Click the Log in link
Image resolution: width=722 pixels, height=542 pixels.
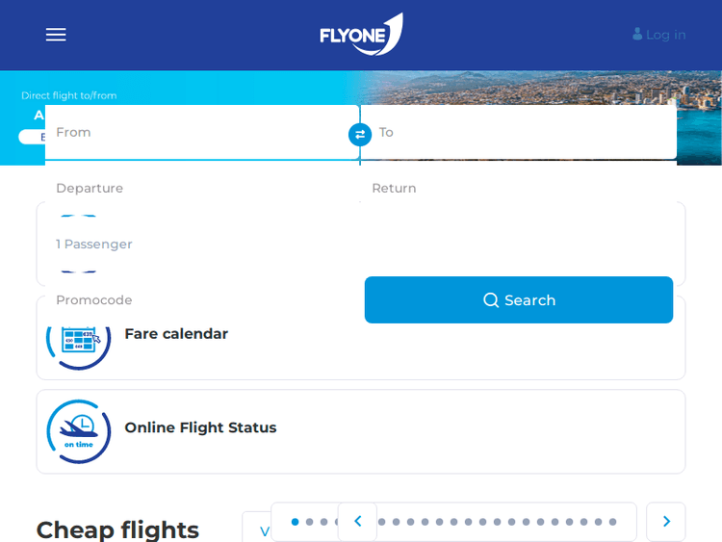665,35
